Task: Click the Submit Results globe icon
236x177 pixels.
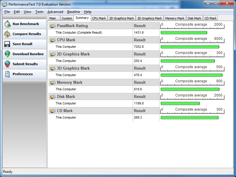Action: (x=7, y=64)
